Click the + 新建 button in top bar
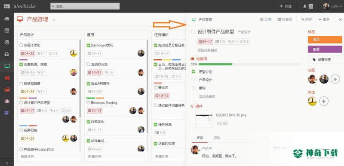This screenshot has height=166, width=344. point(286,6)
